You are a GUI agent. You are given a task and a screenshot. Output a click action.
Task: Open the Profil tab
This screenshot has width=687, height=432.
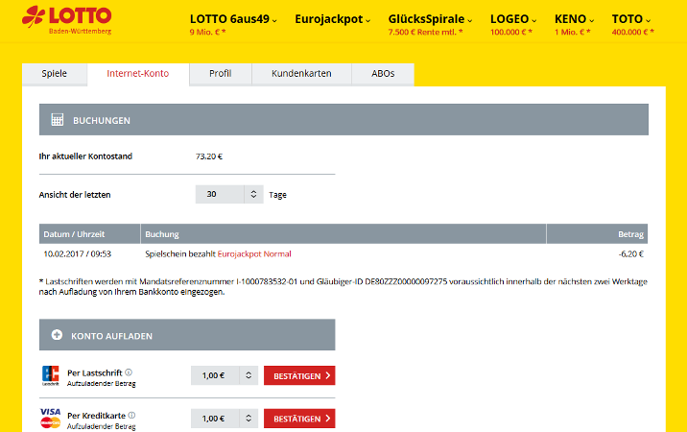[x=221, y=74]
